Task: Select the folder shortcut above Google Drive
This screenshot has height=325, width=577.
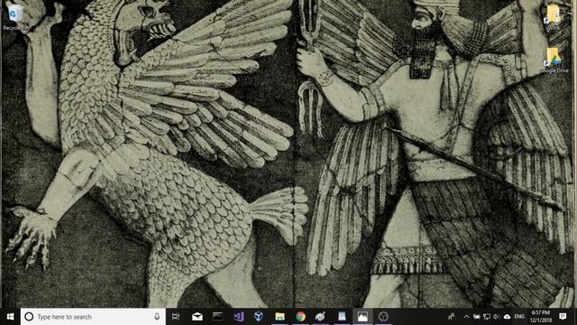Action: [554, 17]
